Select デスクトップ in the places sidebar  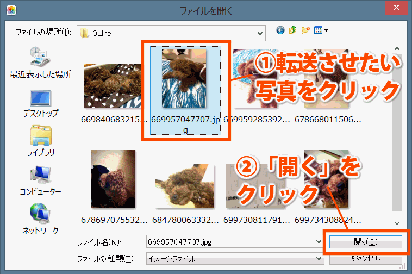[40, 102]
